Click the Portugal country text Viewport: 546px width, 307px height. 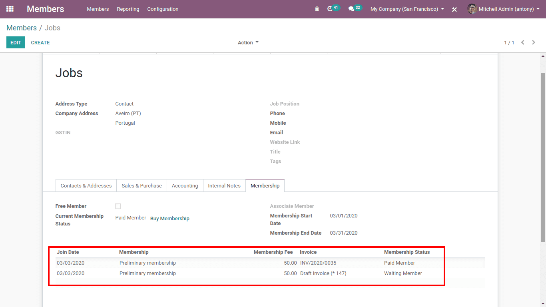[x=125, y=123]
